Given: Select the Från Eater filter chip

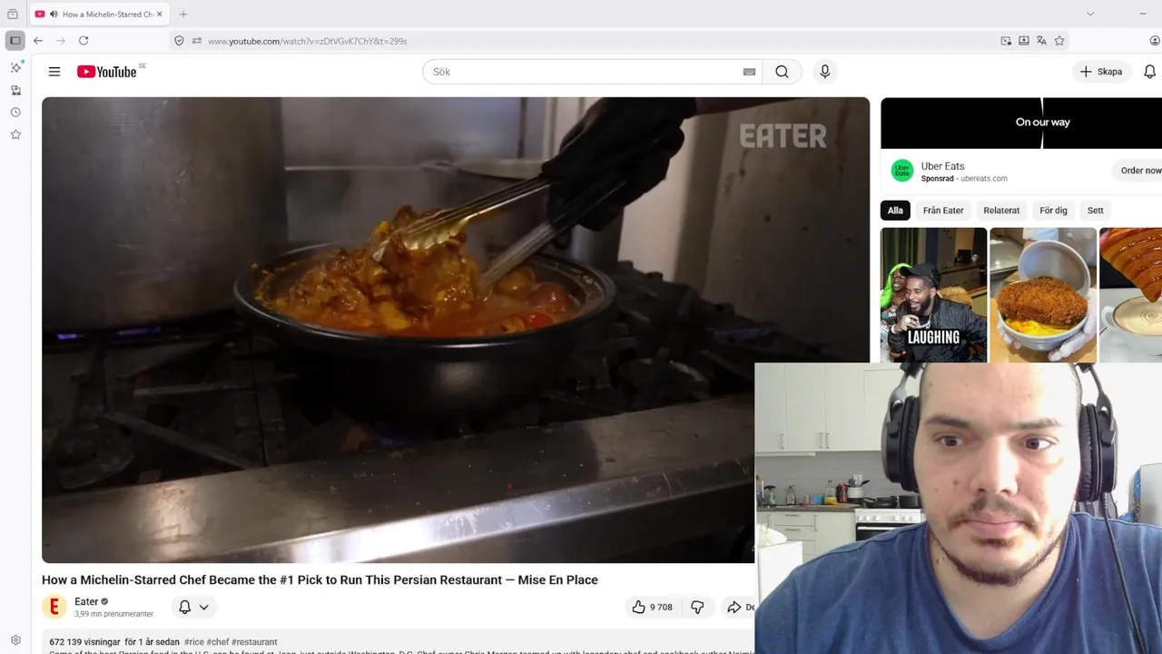Looking at the screenshot, I should (x=943, y=210).
